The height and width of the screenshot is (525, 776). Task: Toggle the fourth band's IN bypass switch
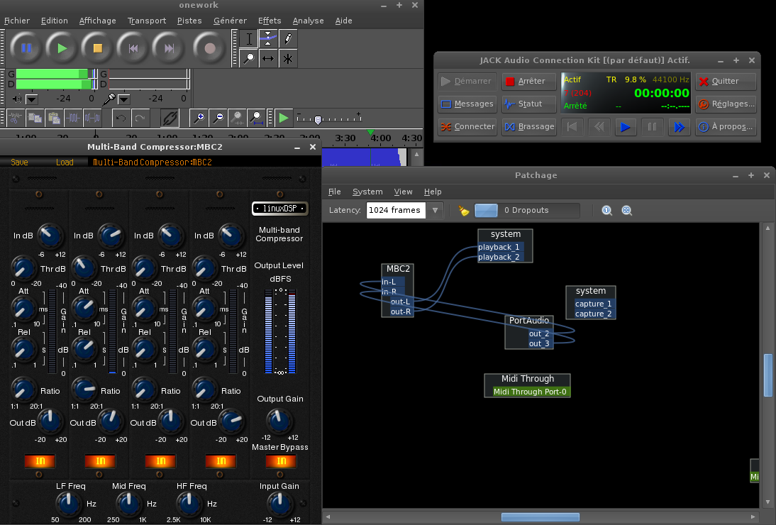220,462
